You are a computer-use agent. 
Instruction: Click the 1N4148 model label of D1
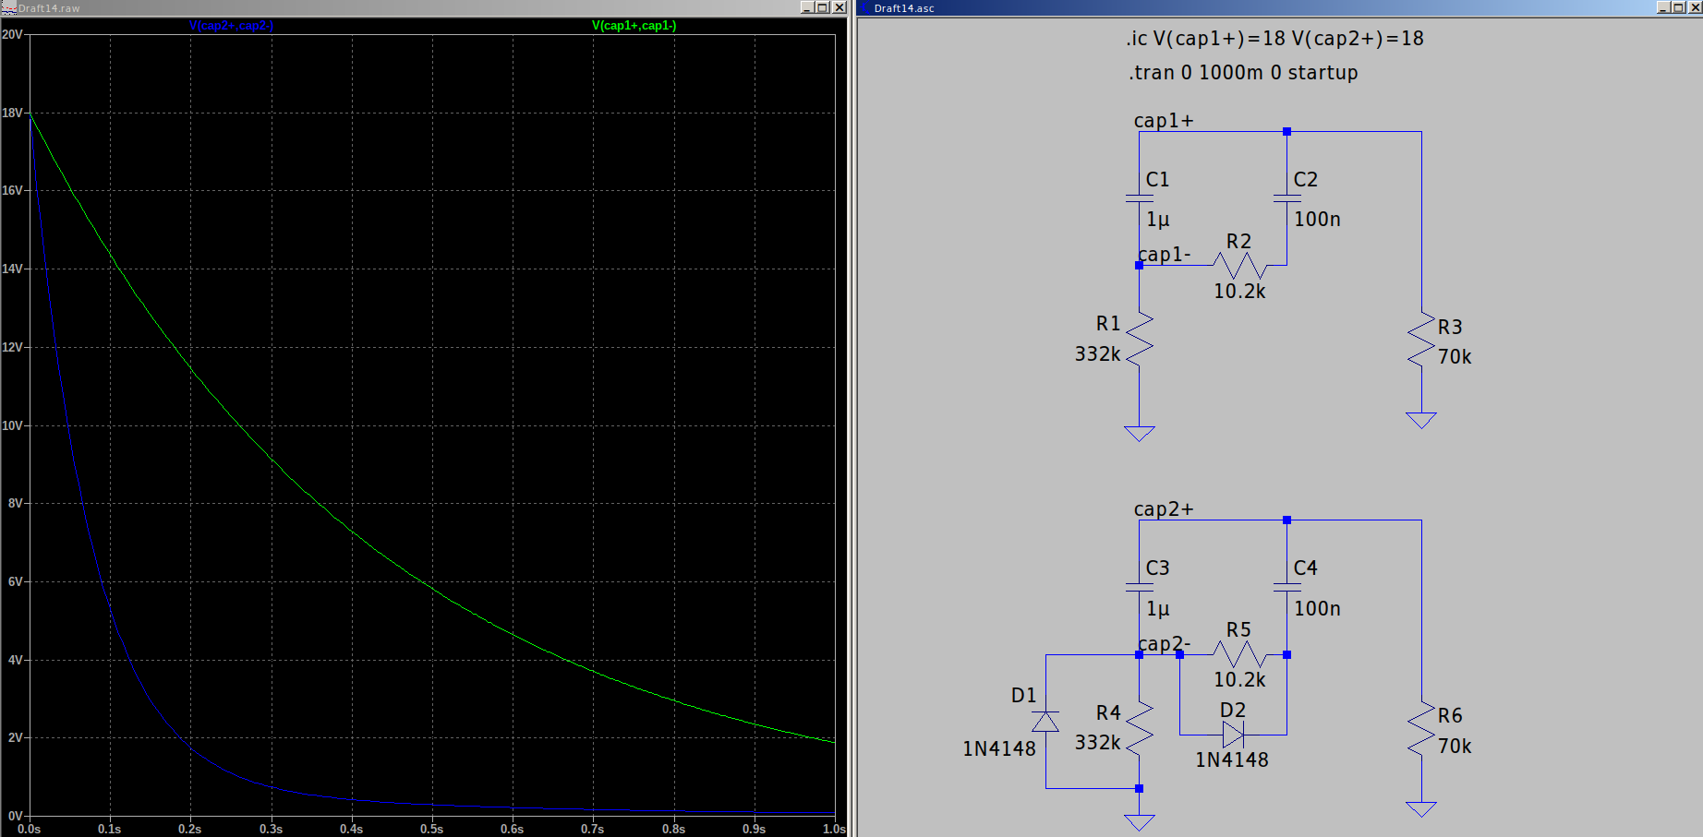point(999,749)
